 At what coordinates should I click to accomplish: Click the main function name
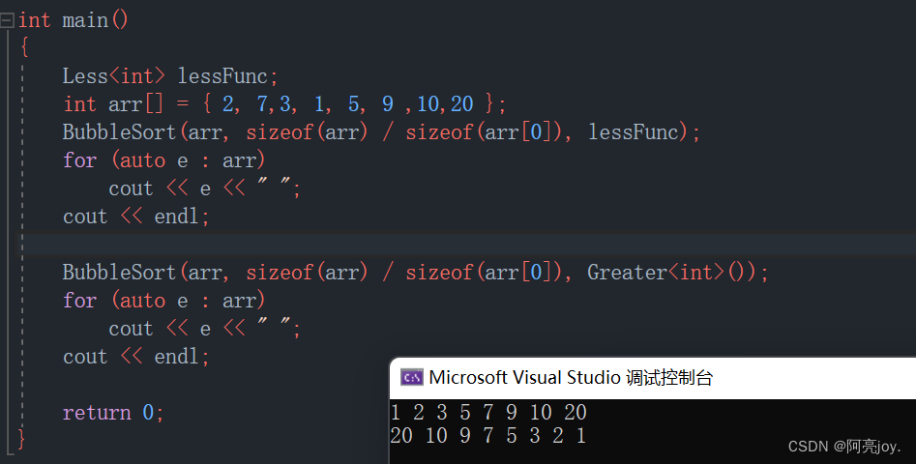pos(88,20)
